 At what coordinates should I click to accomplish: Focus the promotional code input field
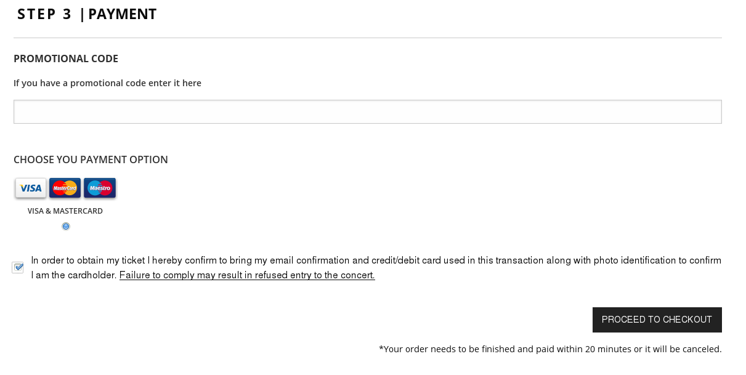point(367,111)
